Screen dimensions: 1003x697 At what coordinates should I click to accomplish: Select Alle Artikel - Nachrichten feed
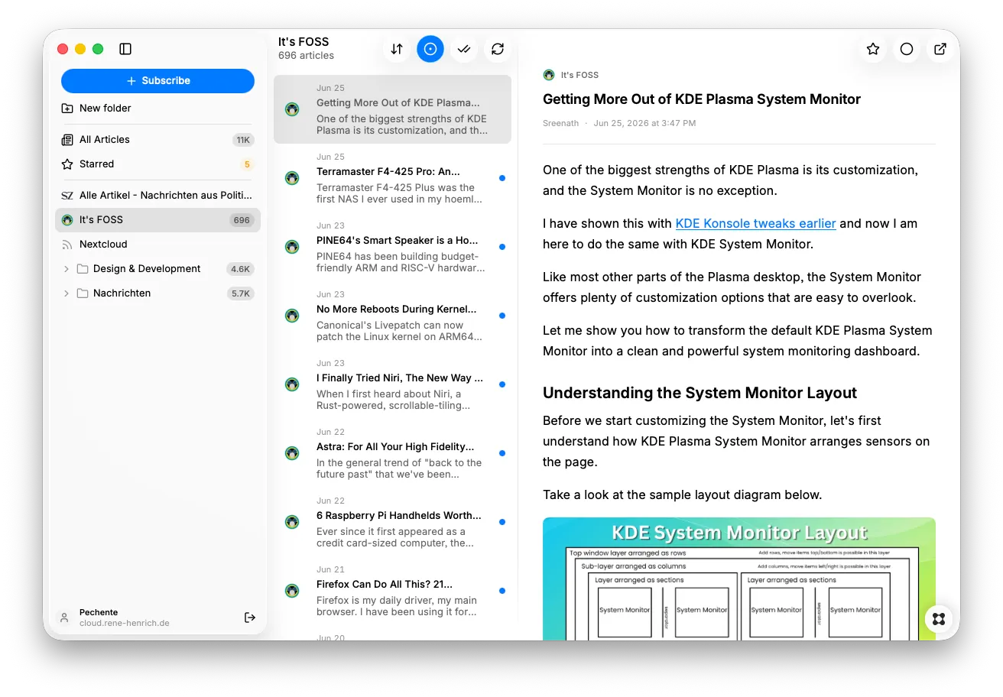157,196
